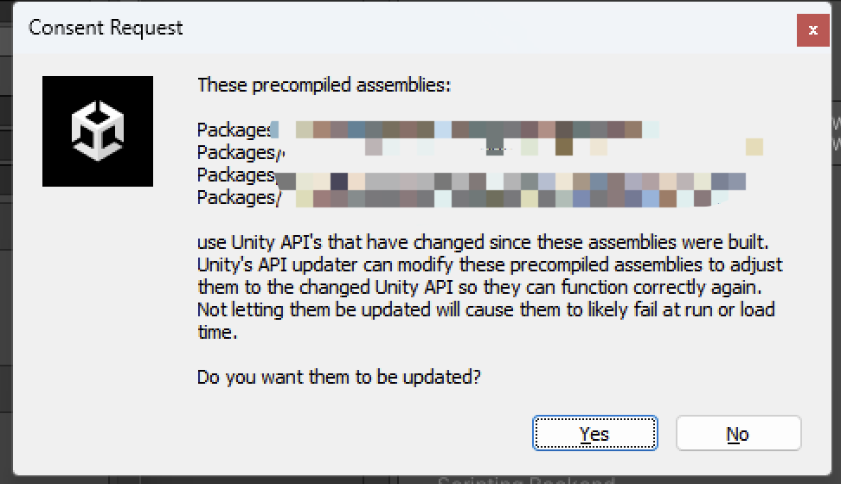Click the trailing word 'time.' in message

pos(217,332)
